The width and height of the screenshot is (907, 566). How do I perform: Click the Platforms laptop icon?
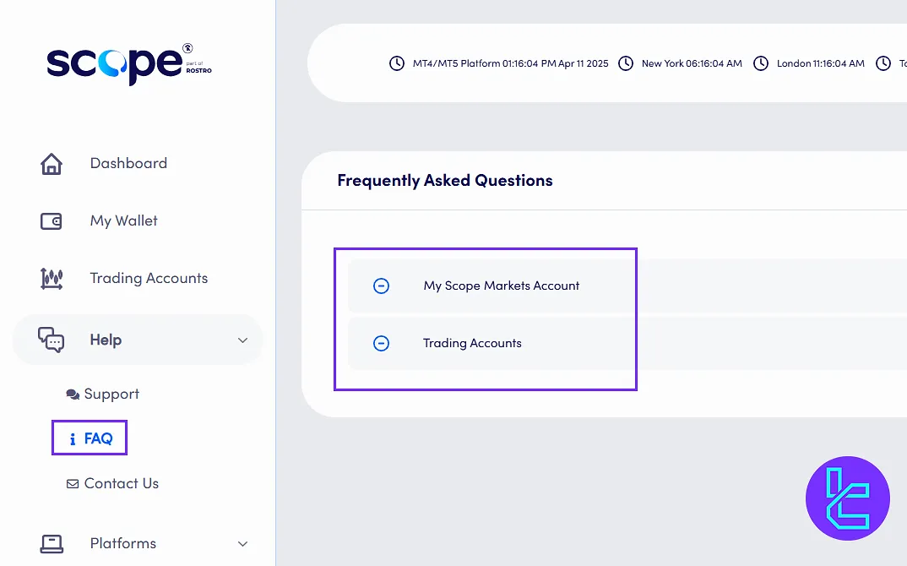click(x=52, y=543)
